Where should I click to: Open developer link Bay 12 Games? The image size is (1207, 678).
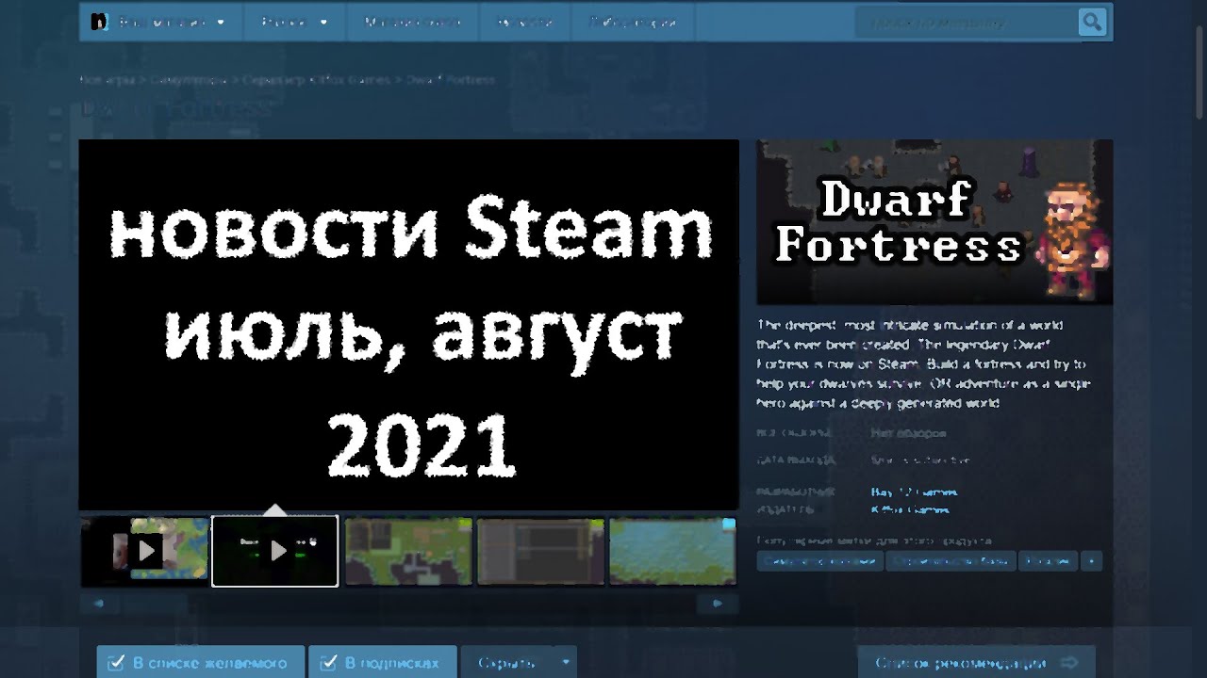coord(914,492)
